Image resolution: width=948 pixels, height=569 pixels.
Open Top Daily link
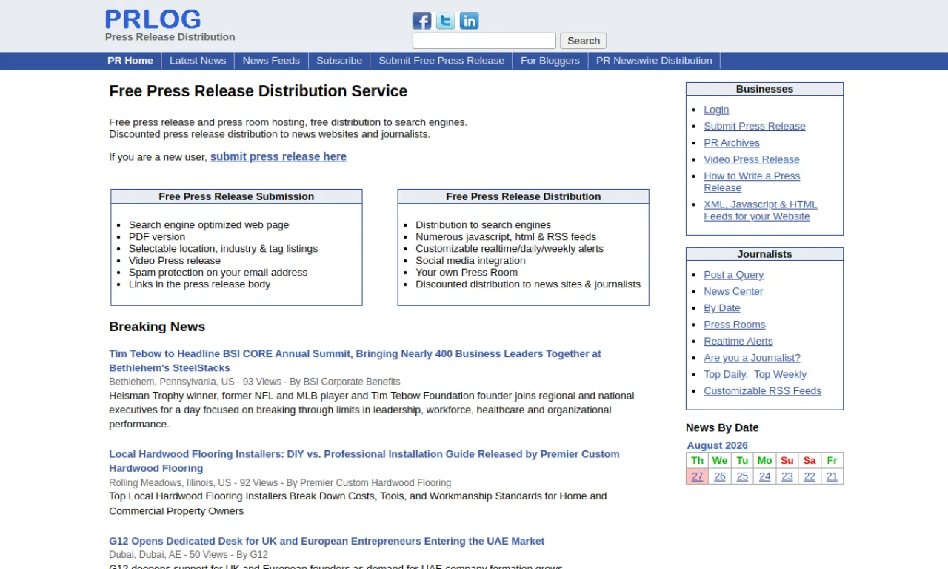pos(725,375)
